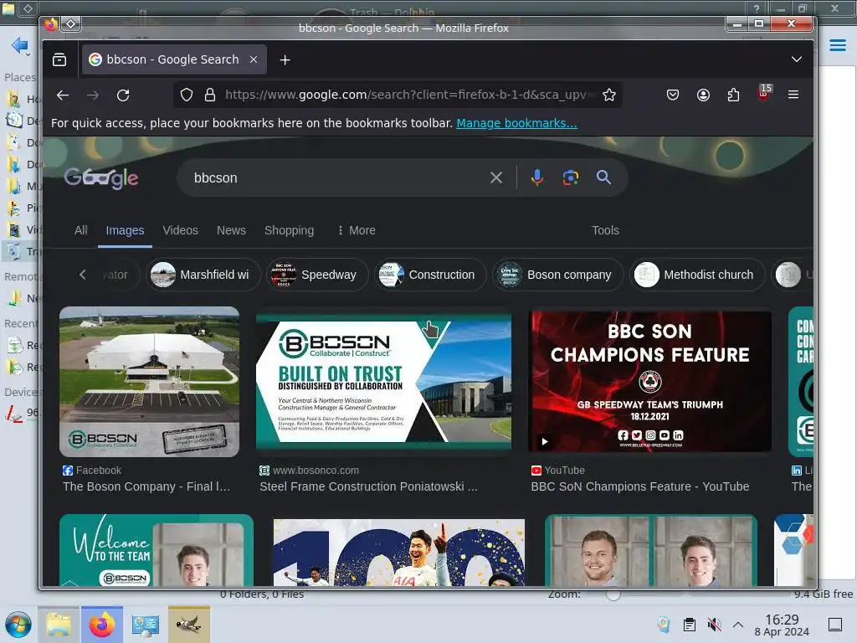
Task: Click the Google doodle logo
Action: pos(101,177)
